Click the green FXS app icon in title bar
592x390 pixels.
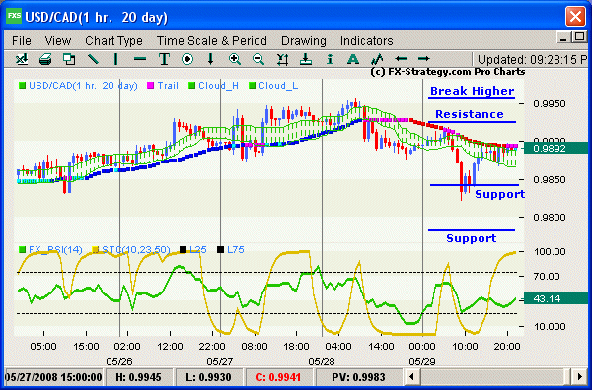(14, 16)
